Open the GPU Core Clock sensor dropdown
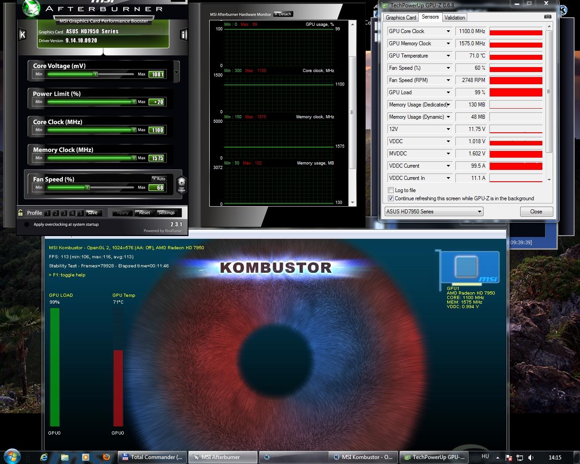The width and height of the screenshot is (580, 464). pyautogui.click(x=448, y=31)
